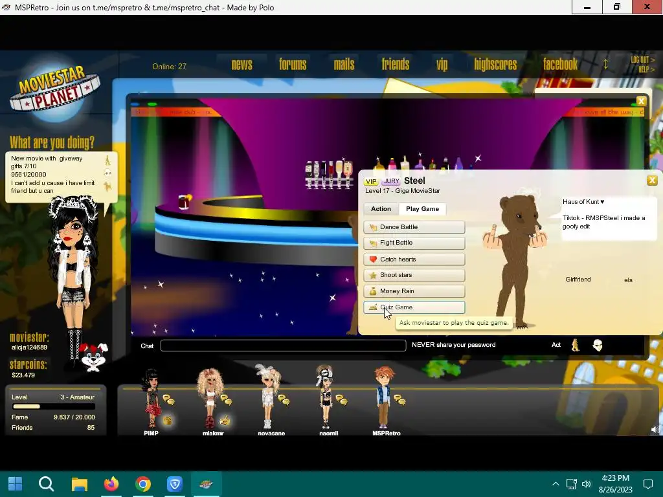Open the Windows Start menu

click(16, 483)
